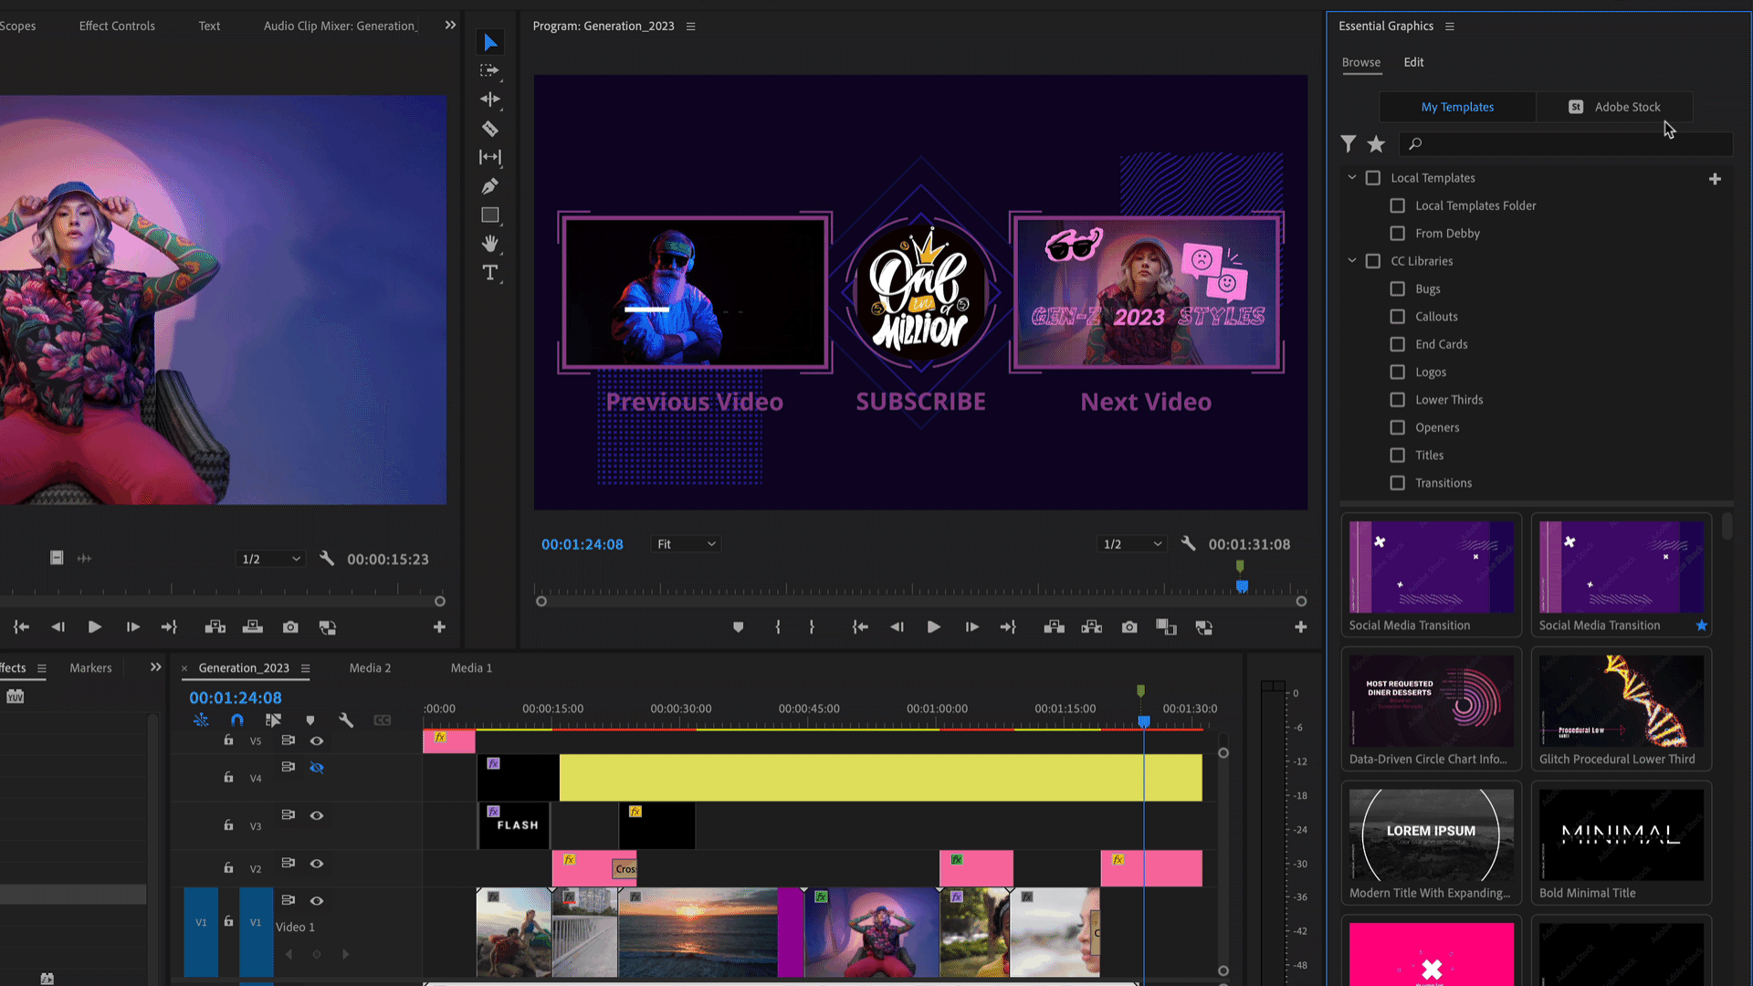This screenshot has width=1753, height=986.
Task: Click the favorites star filter icon
Action: [x=1376, y=144]
